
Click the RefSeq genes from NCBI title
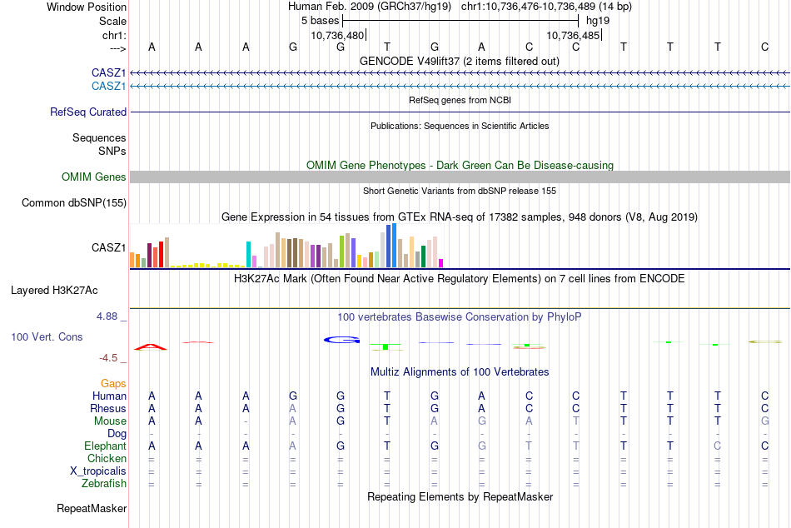[x=460, y=100]
